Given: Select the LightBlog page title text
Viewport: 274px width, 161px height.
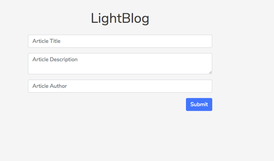Looking at the screenshot, I should (120, 18).
